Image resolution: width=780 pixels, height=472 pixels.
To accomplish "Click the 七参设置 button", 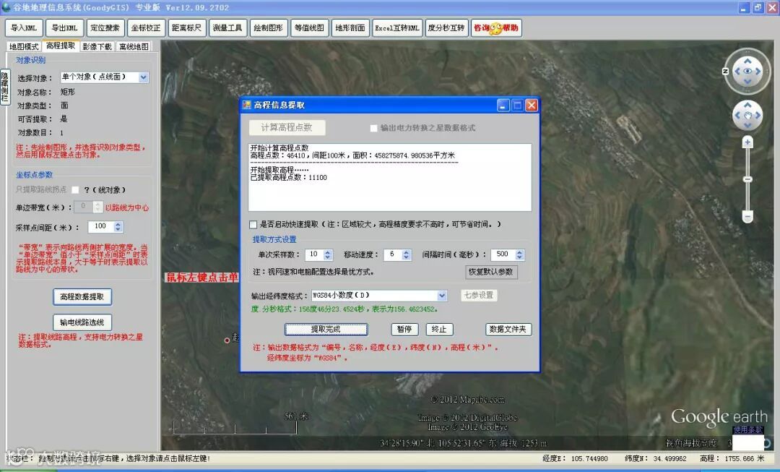I will tap(479, 295).
